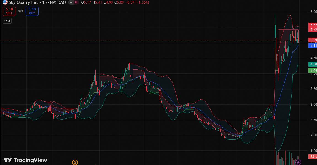Click the US flag symbol logo

[5, 2]
